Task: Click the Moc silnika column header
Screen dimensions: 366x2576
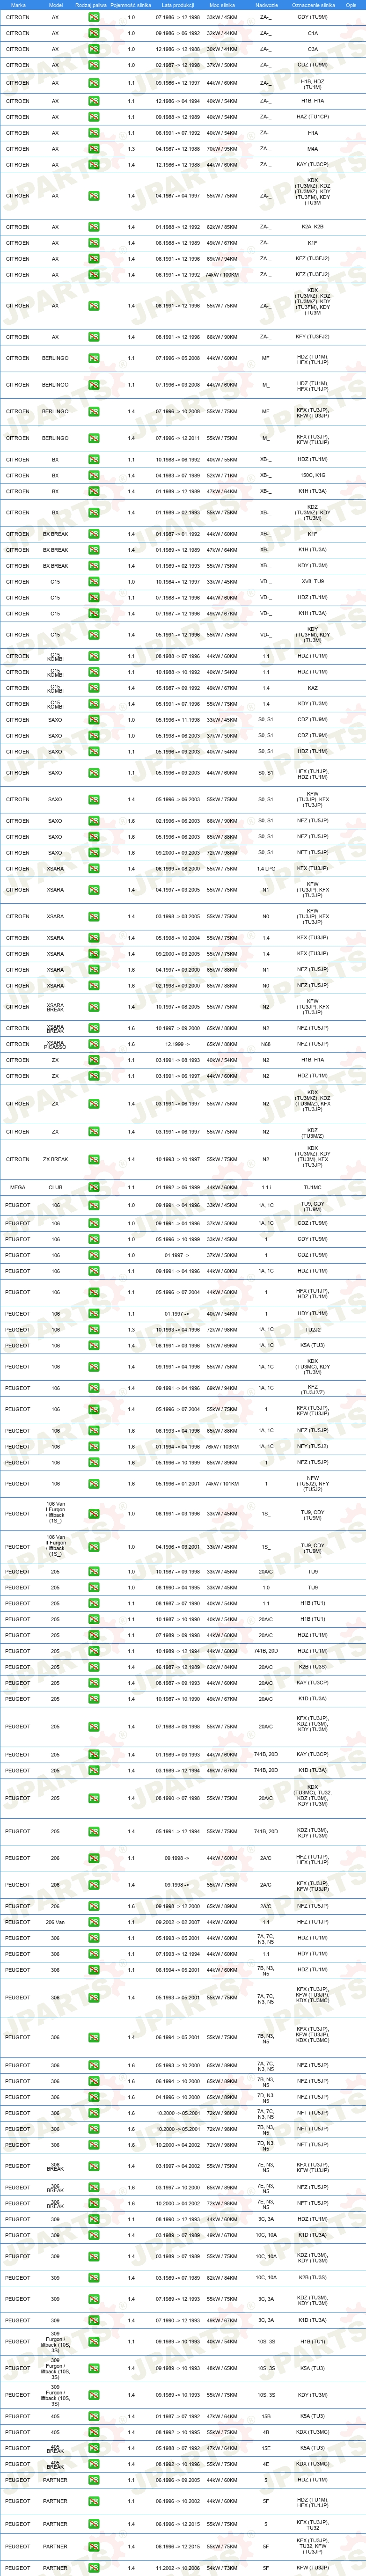Action: pos(222,5)
